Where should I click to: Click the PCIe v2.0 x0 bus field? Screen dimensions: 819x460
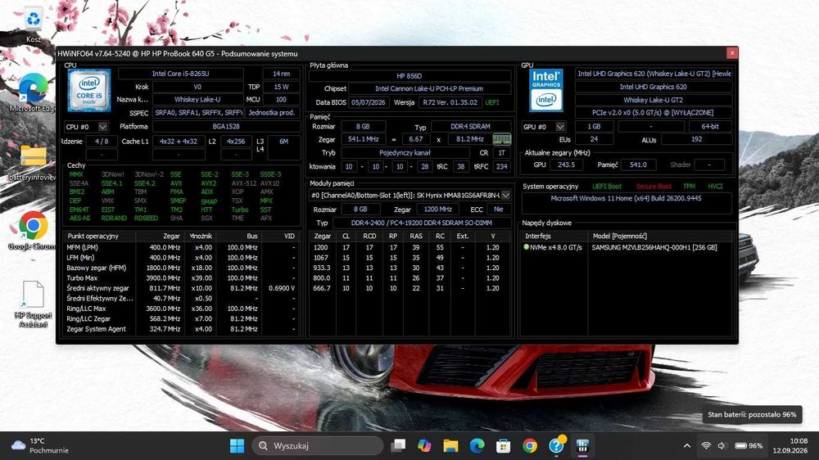tap(654, 112)
